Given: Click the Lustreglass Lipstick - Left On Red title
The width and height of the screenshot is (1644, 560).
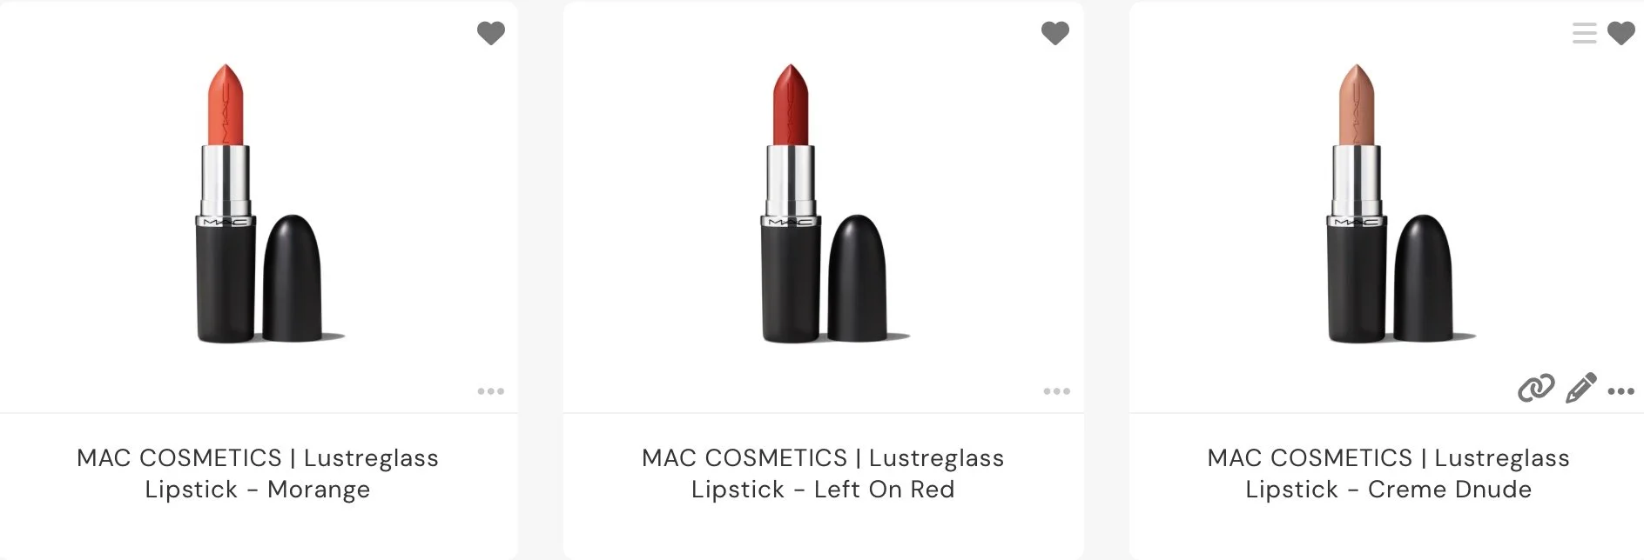Looking at the screenshot, I should pyautogui.click(x=823, y=473).
